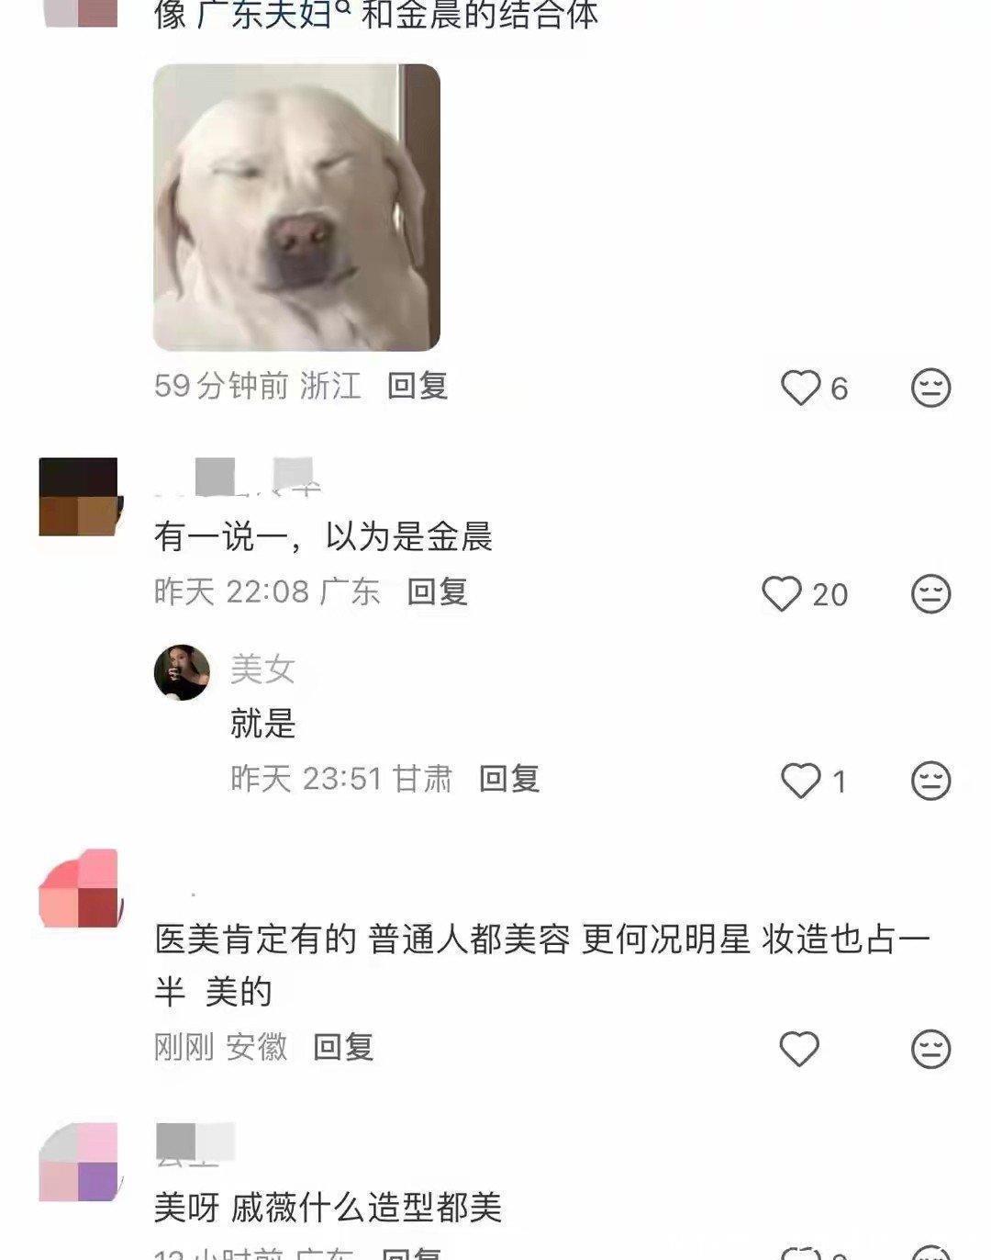Open the white dog meme image

296,208
